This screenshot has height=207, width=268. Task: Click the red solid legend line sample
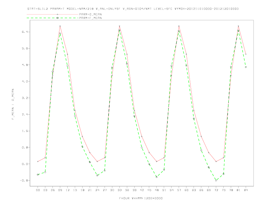(52, 14)
